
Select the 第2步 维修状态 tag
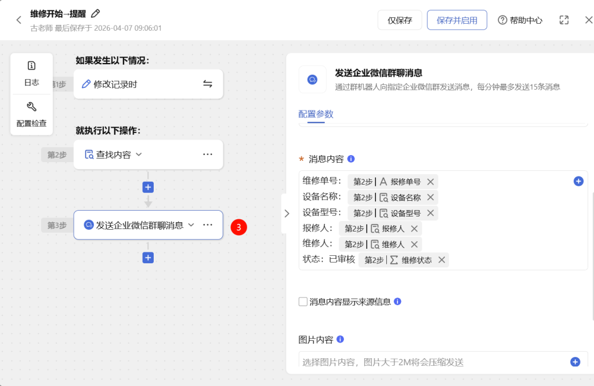404,260
